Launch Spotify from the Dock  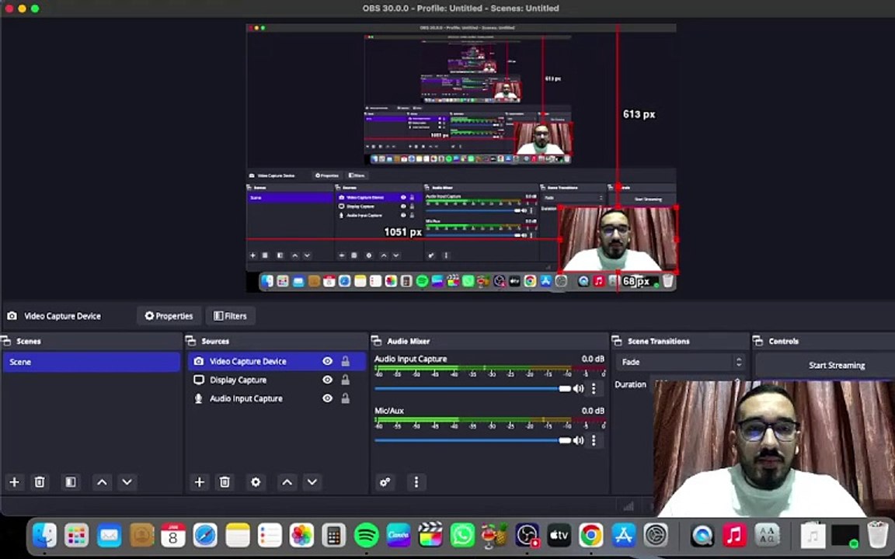tap(367, 536)
